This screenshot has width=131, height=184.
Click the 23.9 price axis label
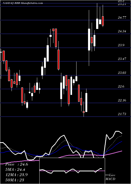point(121,45)
